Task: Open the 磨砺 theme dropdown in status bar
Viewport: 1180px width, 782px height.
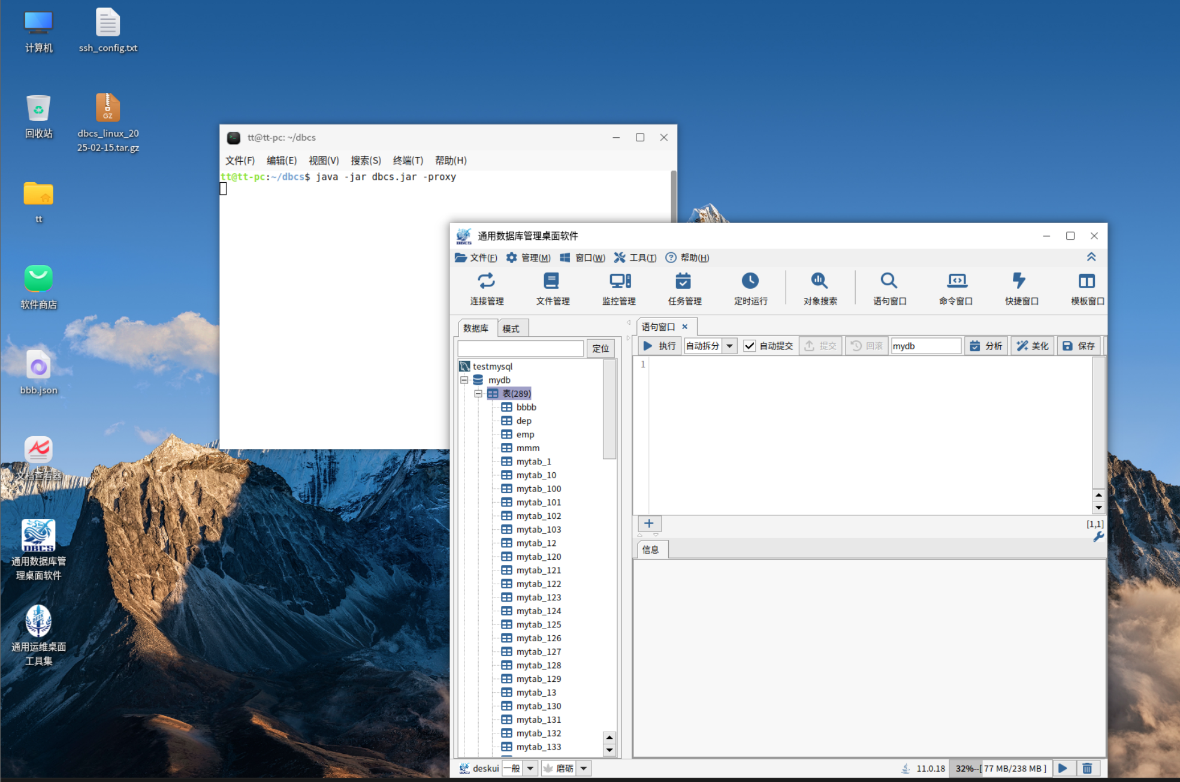Action: [x=583, y=768]
